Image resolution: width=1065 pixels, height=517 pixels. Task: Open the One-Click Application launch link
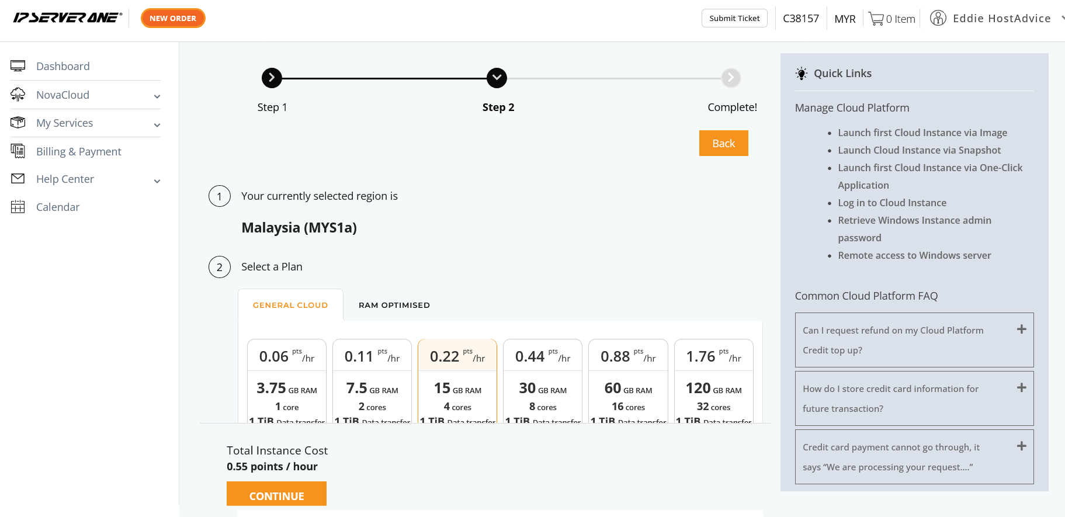930,176
